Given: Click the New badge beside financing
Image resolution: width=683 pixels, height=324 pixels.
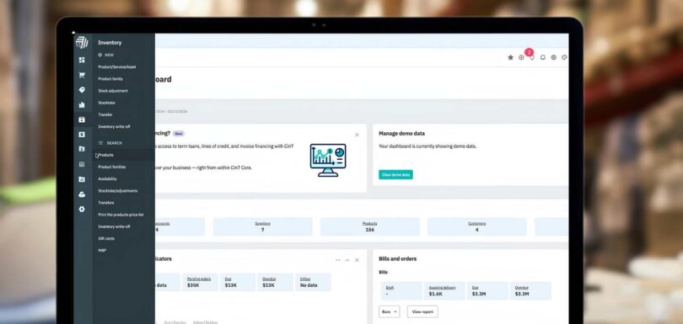Looking at the screenshot, I should click(x=179, y=134).
